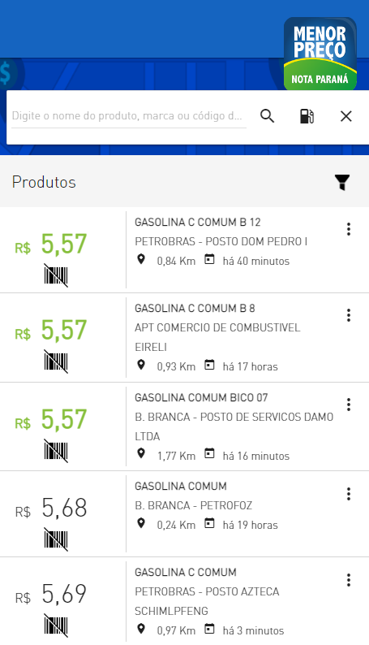
Task: Select location pin showing 0,84 Km
Action: tap(141, 260)
